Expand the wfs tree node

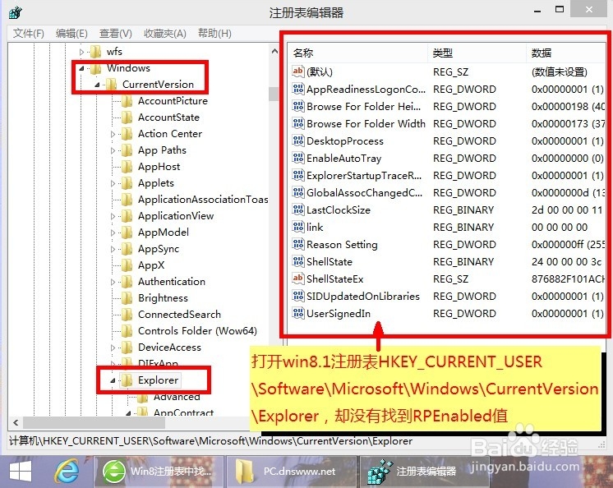coord(81,52)
